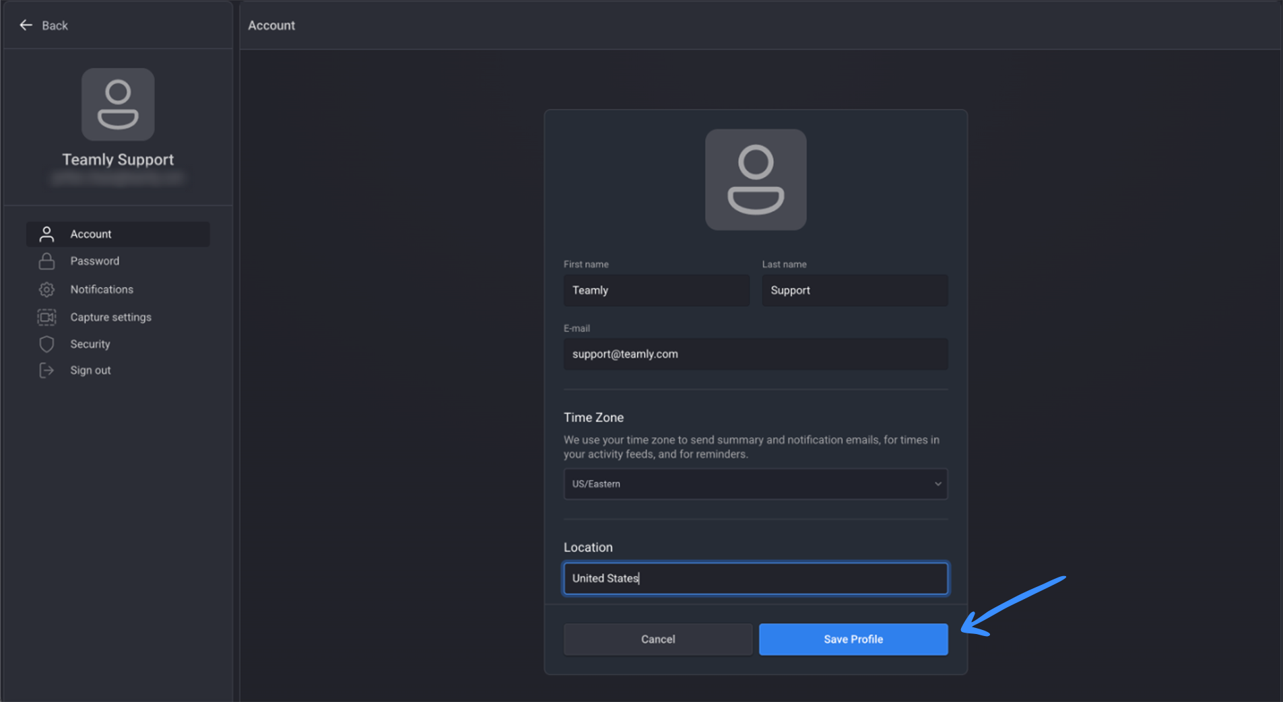Click the Location field with United States

(x=756, y=578)
